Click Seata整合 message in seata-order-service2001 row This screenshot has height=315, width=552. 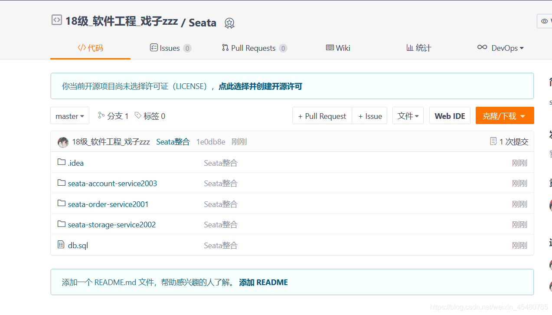coord(221,204)
